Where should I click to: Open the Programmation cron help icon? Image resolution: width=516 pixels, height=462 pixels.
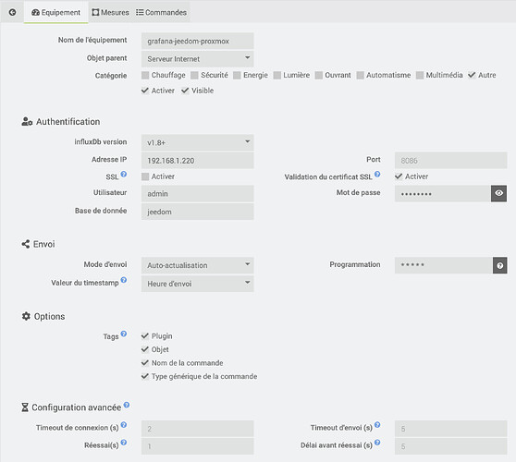(x=500, y=265)
